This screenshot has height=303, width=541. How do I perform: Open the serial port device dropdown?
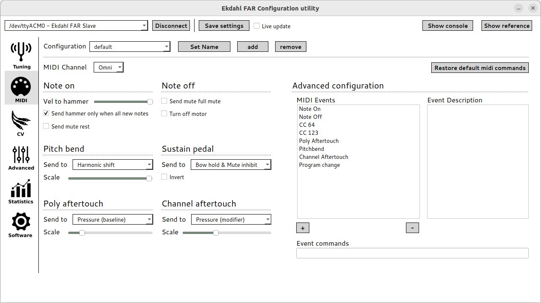[x=76, y=26]
